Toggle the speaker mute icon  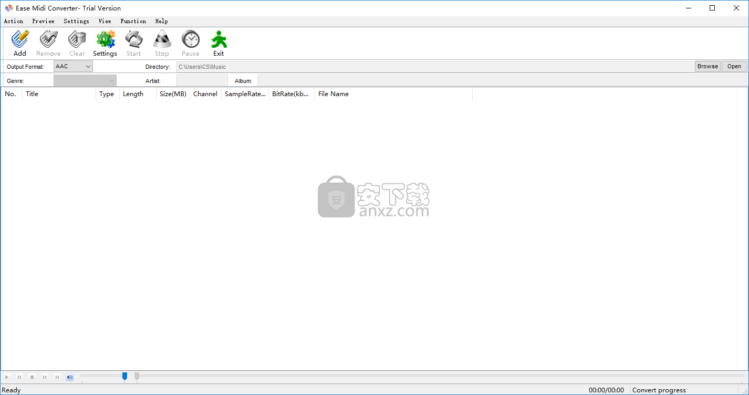tap(70, 377)
